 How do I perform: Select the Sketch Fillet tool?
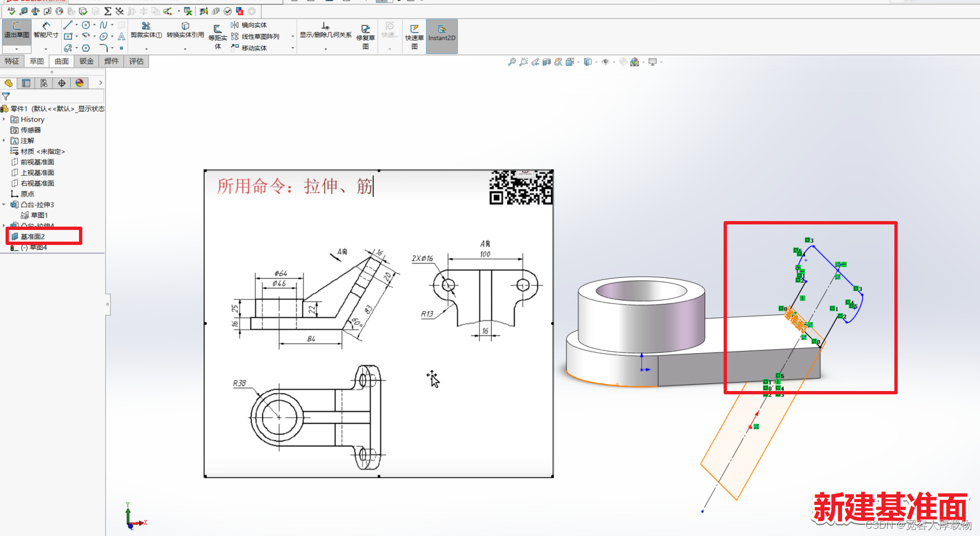103,48
